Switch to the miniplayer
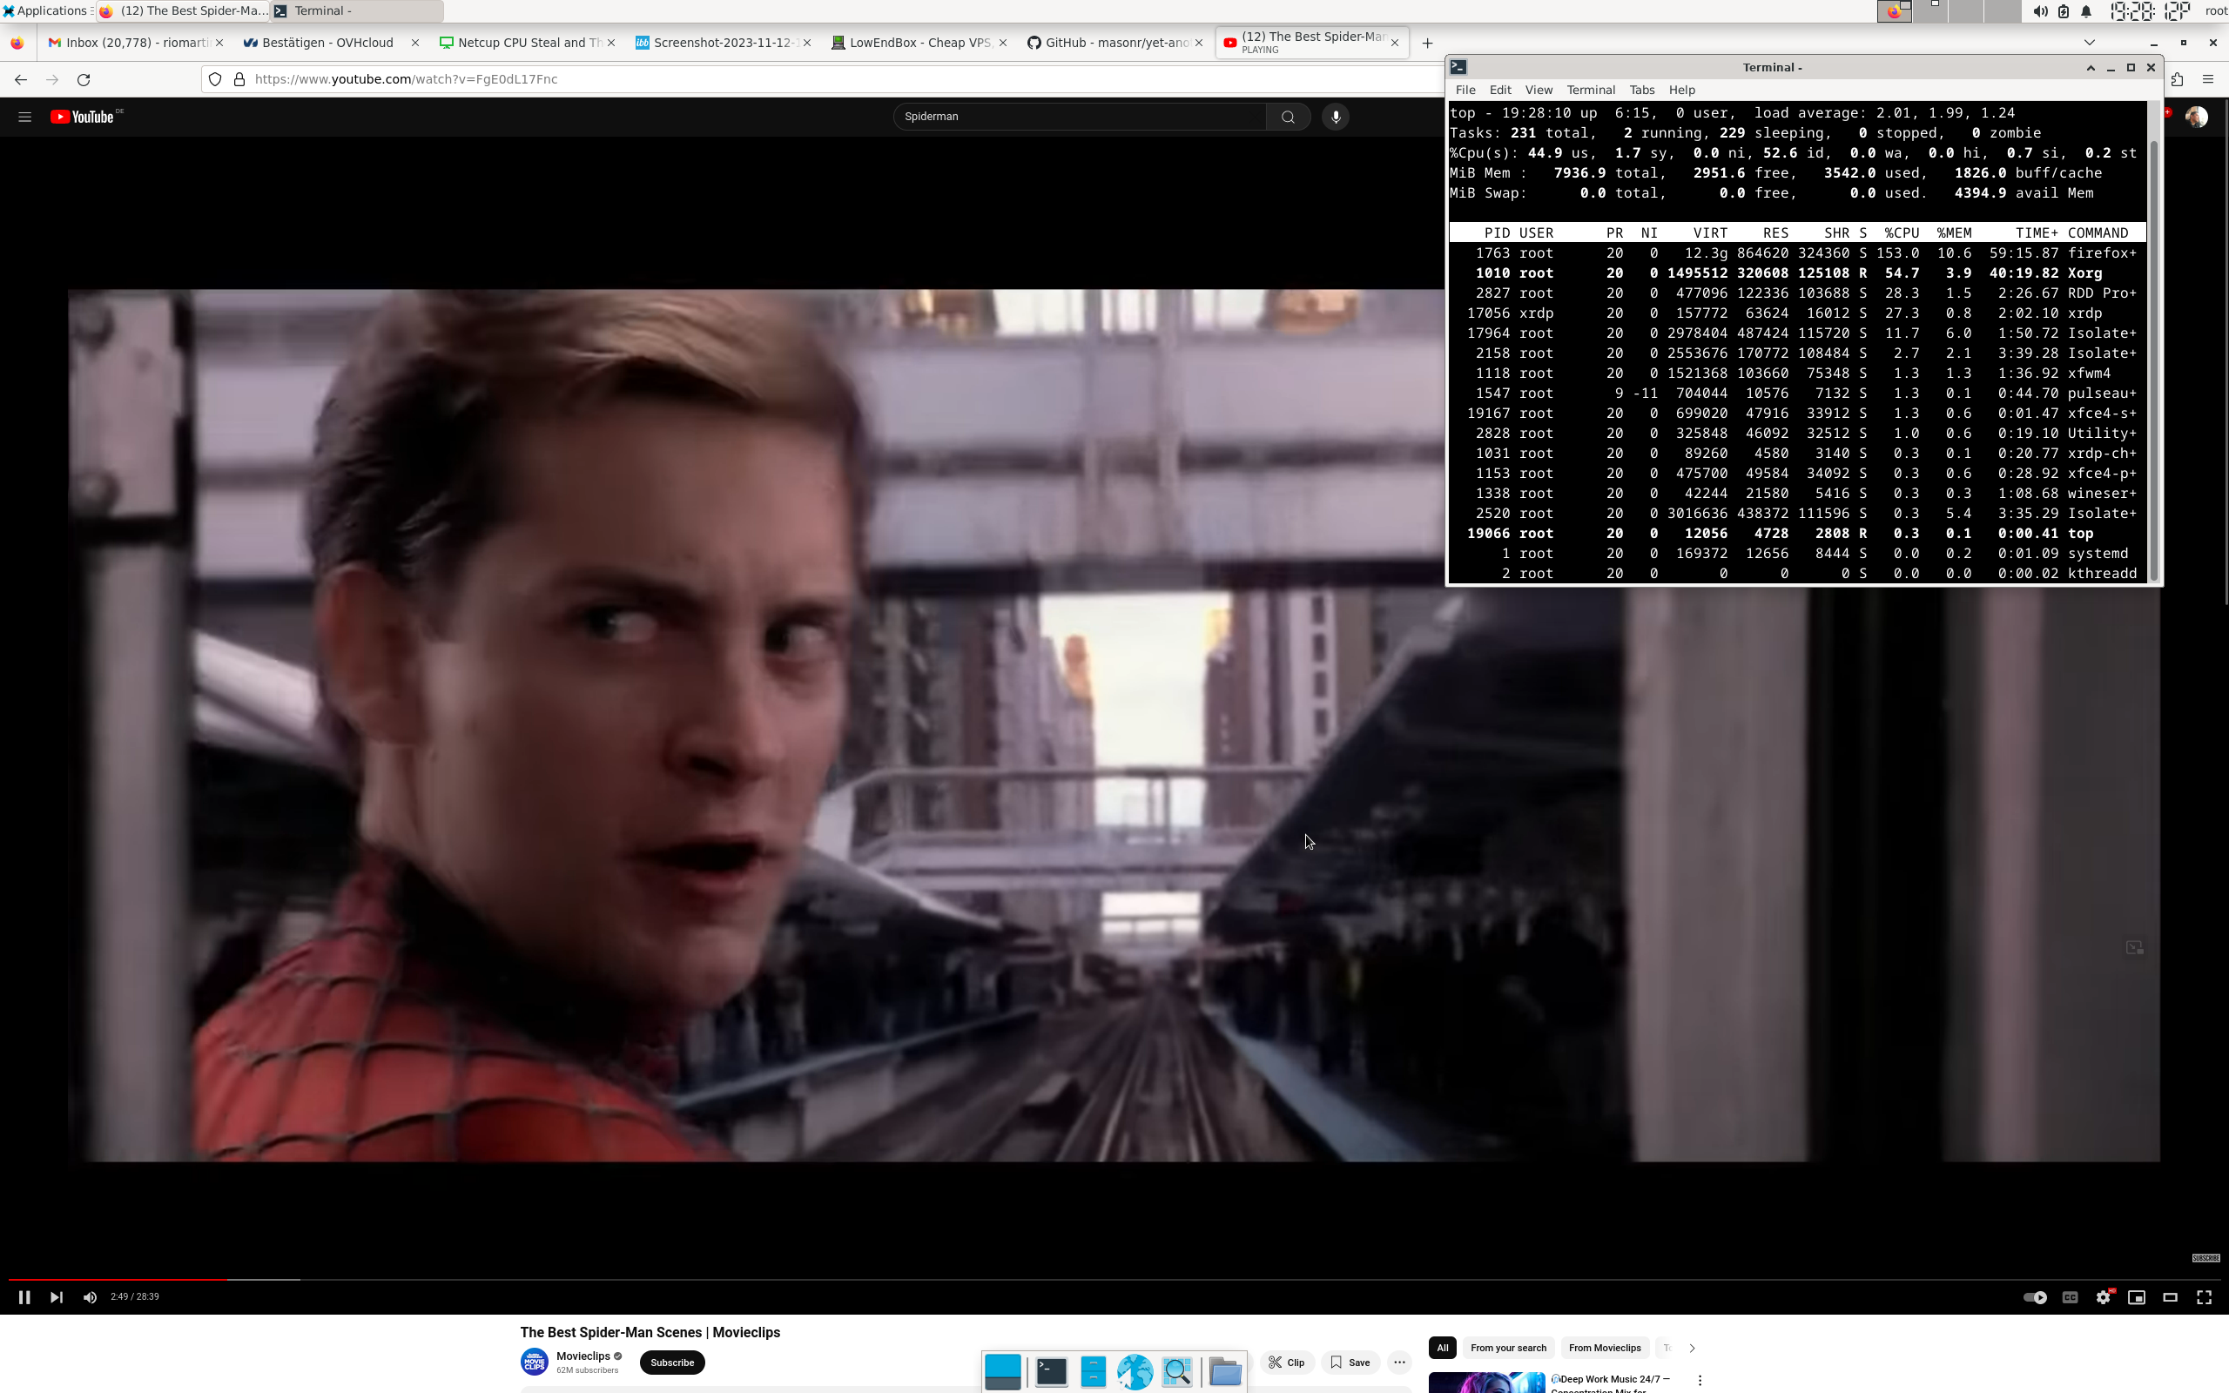 pos(2137,1297)
